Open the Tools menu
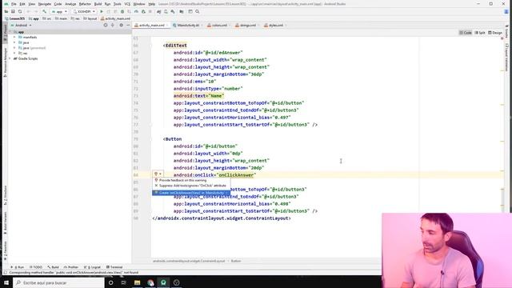 (x=118, y=4)
